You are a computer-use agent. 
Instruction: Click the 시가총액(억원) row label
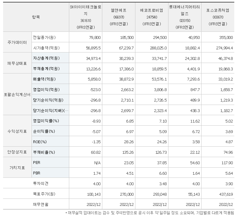tap(46, 48)
